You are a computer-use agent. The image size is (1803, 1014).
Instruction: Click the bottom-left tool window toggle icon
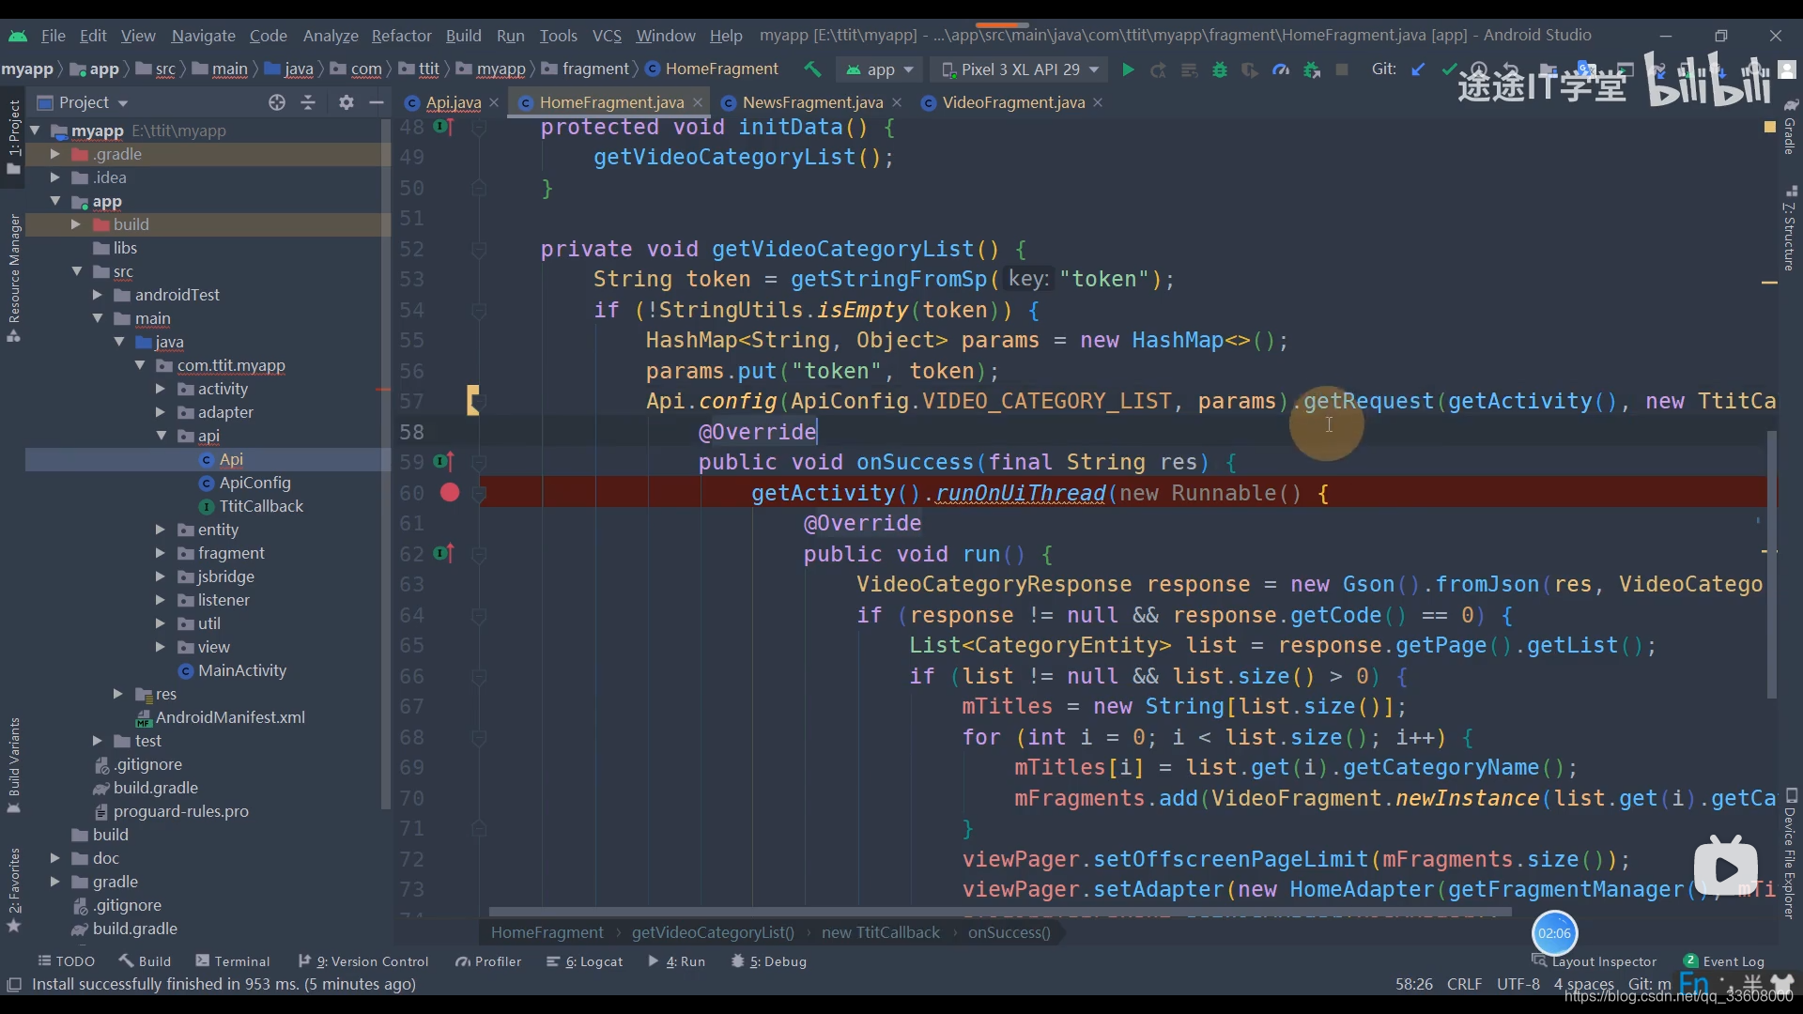pos(14,985)
